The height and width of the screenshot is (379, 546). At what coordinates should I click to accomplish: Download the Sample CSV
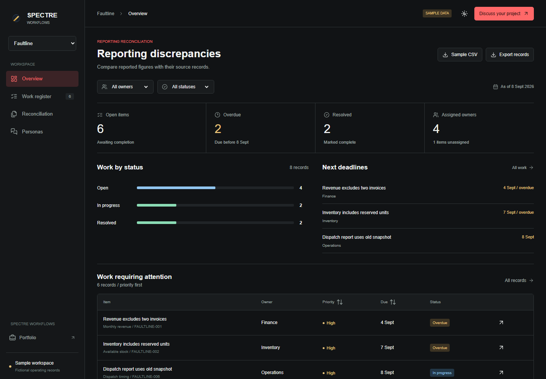[460, 55]
